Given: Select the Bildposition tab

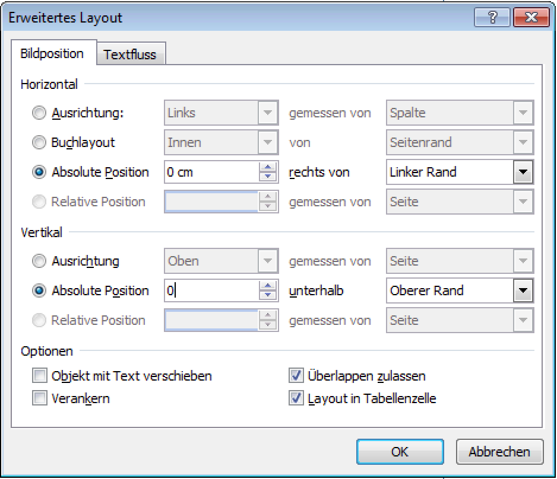Looking at the screenshot, I should [x=52, y=53].
